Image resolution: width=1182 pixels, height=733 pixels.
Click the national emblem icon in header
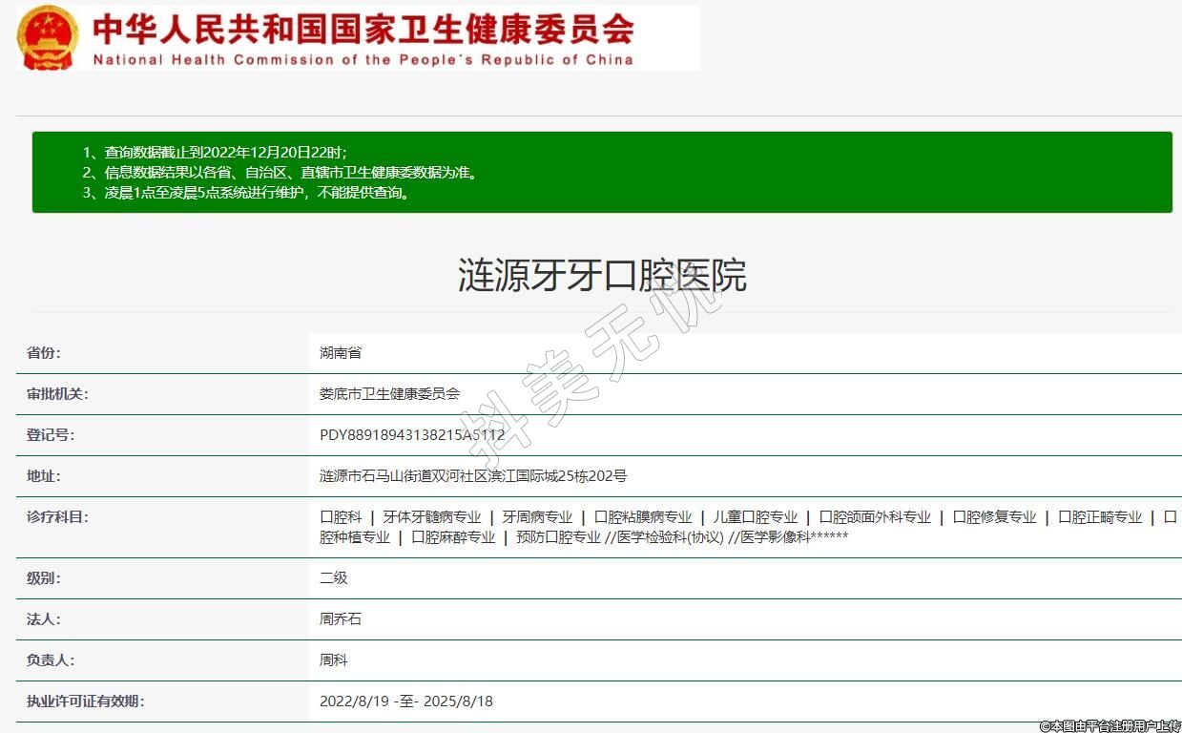pyautogui.click(x=48, y=37)
